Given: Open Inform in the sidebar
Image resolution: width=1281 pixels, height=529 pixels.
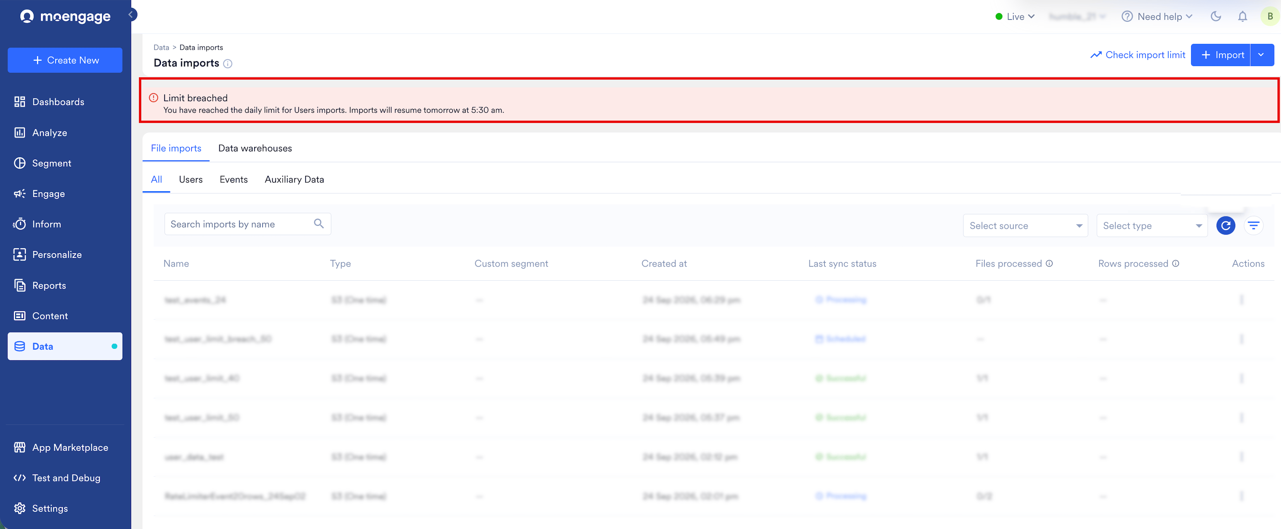Looking at the screenshot, I should tap(65, 224).
